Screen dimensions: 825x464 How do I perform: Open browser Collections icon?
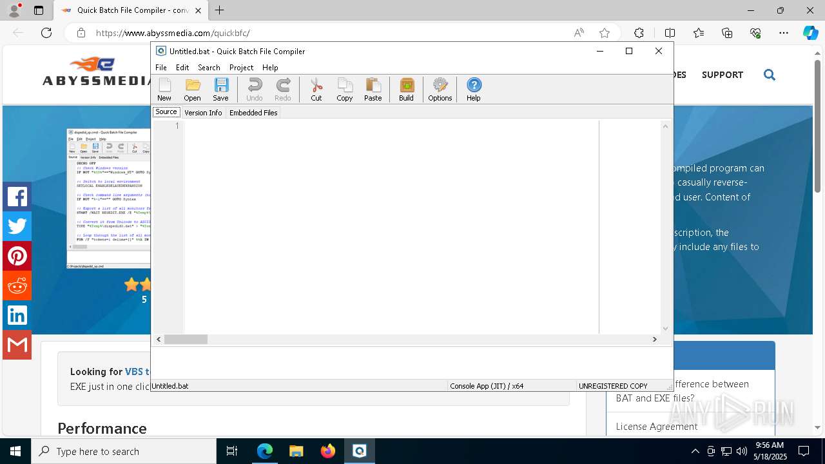coord(727,33)
